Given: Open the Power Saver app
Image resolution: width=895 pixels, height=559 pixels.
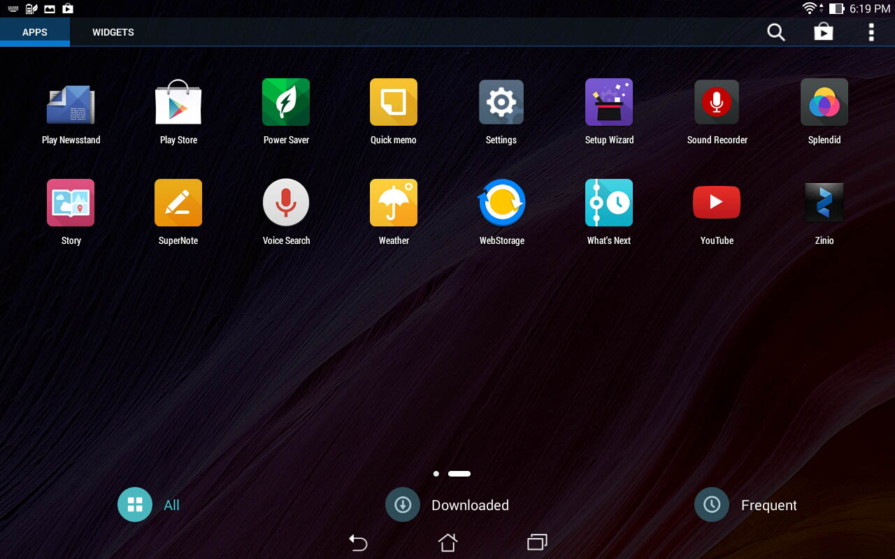Looking at the screenshot, I should [286, 112].
